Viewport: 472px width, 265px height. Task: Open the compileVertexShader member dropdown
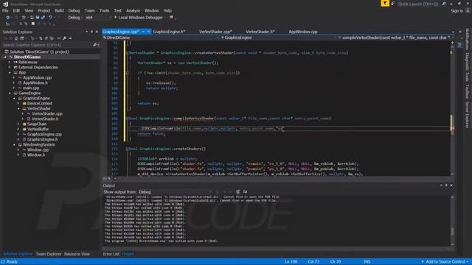click(x=394, y=38)
